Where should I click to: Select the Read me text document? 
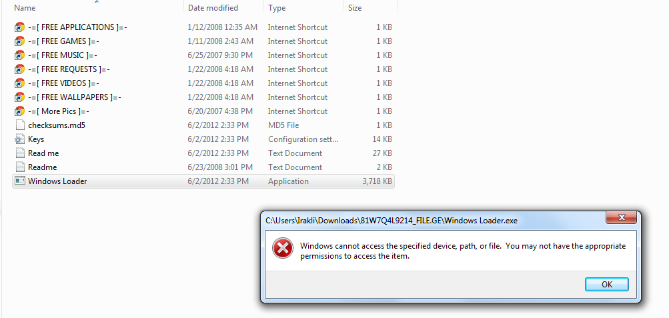coord(43,153)
